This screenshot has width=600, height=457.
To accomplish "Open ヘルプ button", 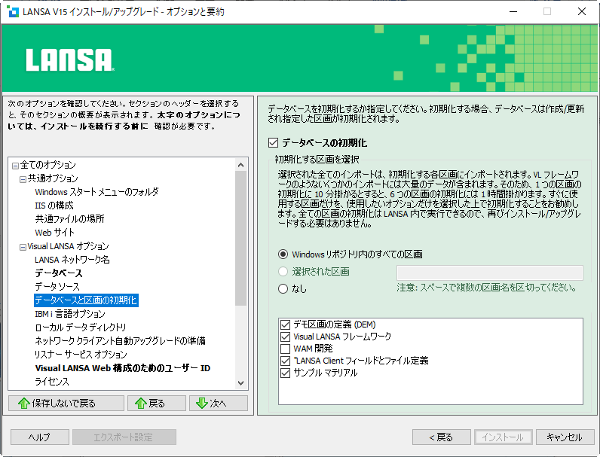I will point(40,437).
